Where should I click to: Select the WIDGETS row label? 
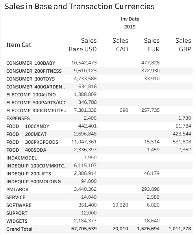click(x=17, y=221)
